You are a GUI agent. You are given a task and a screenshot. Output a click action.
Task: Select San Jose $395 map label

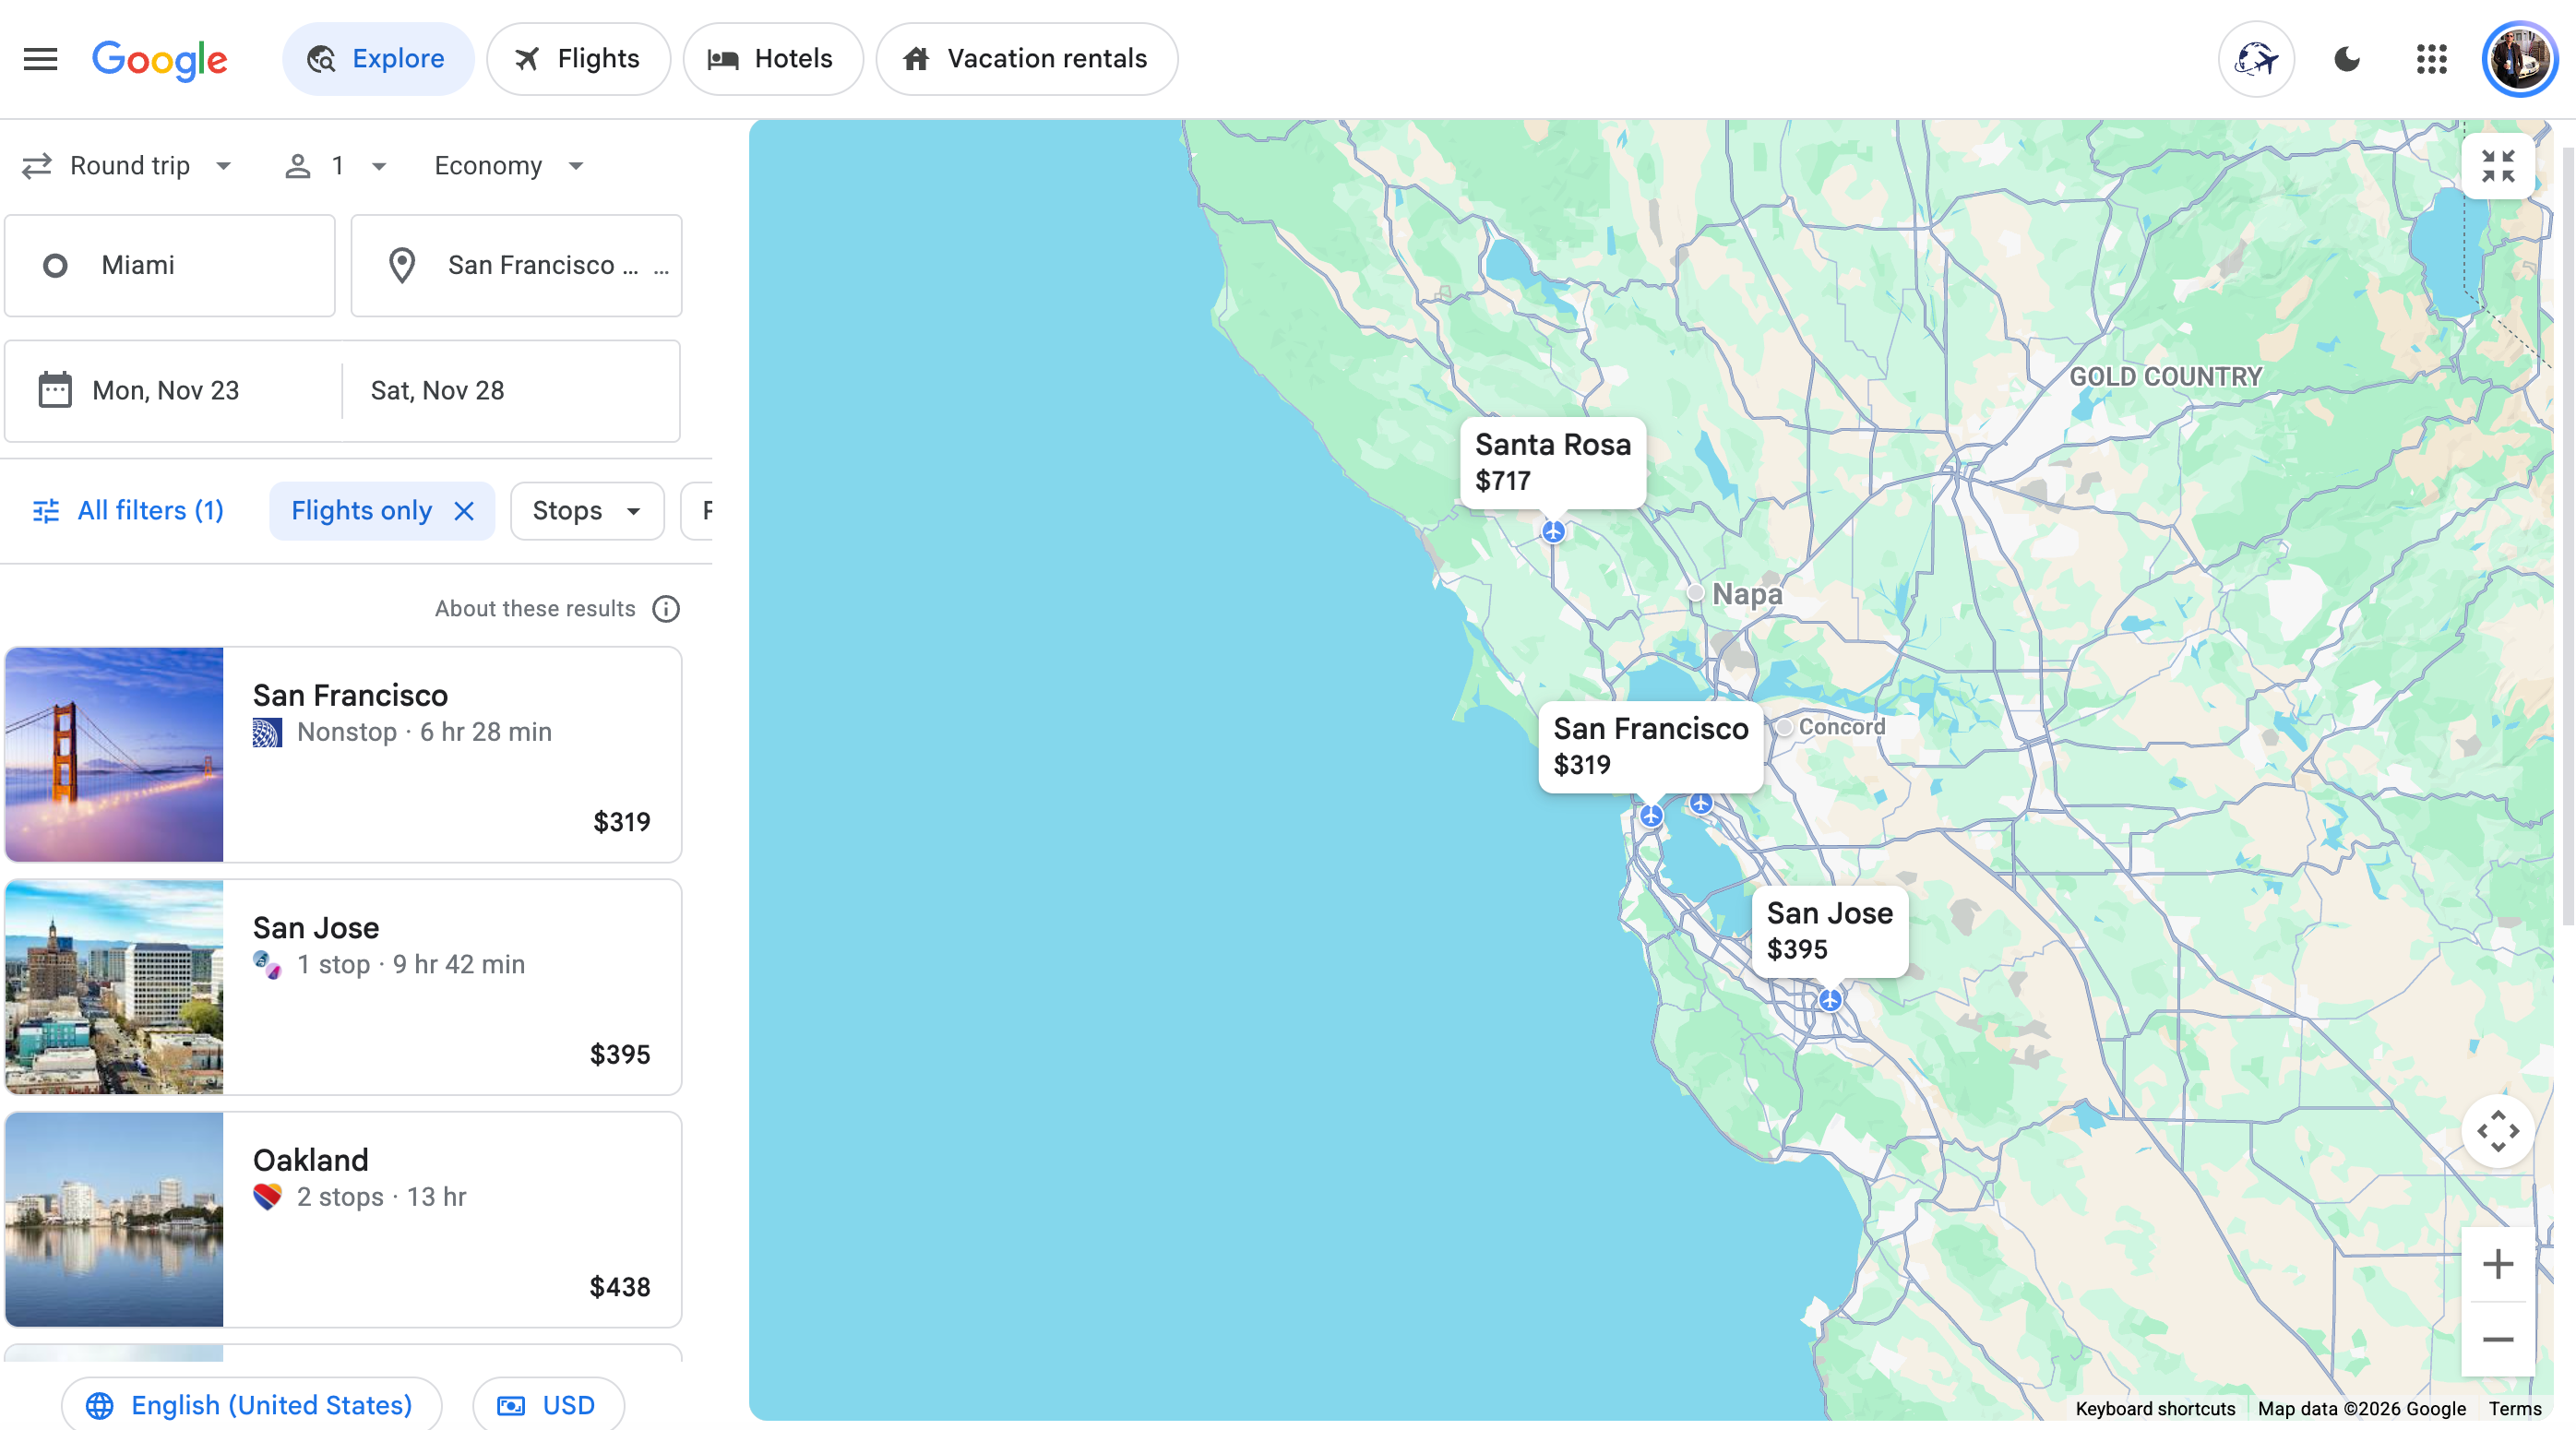[x=1829, y=931]
